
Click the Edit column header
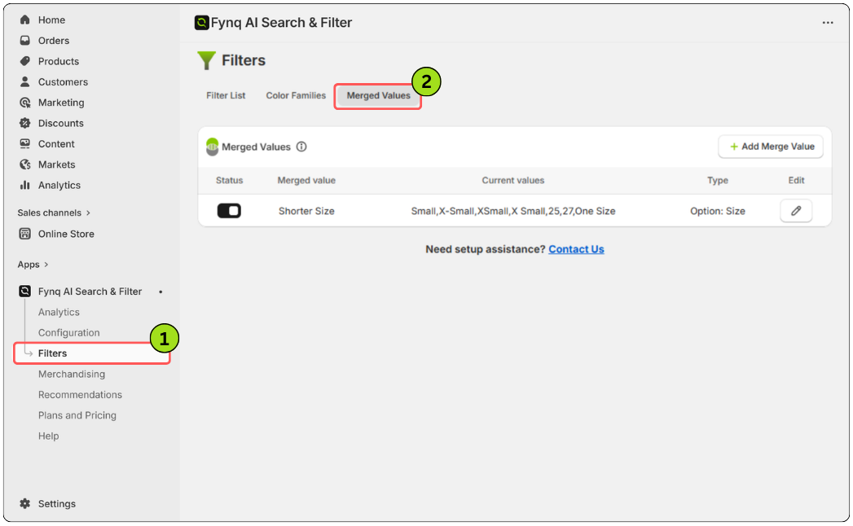click(x=797, y=181)
